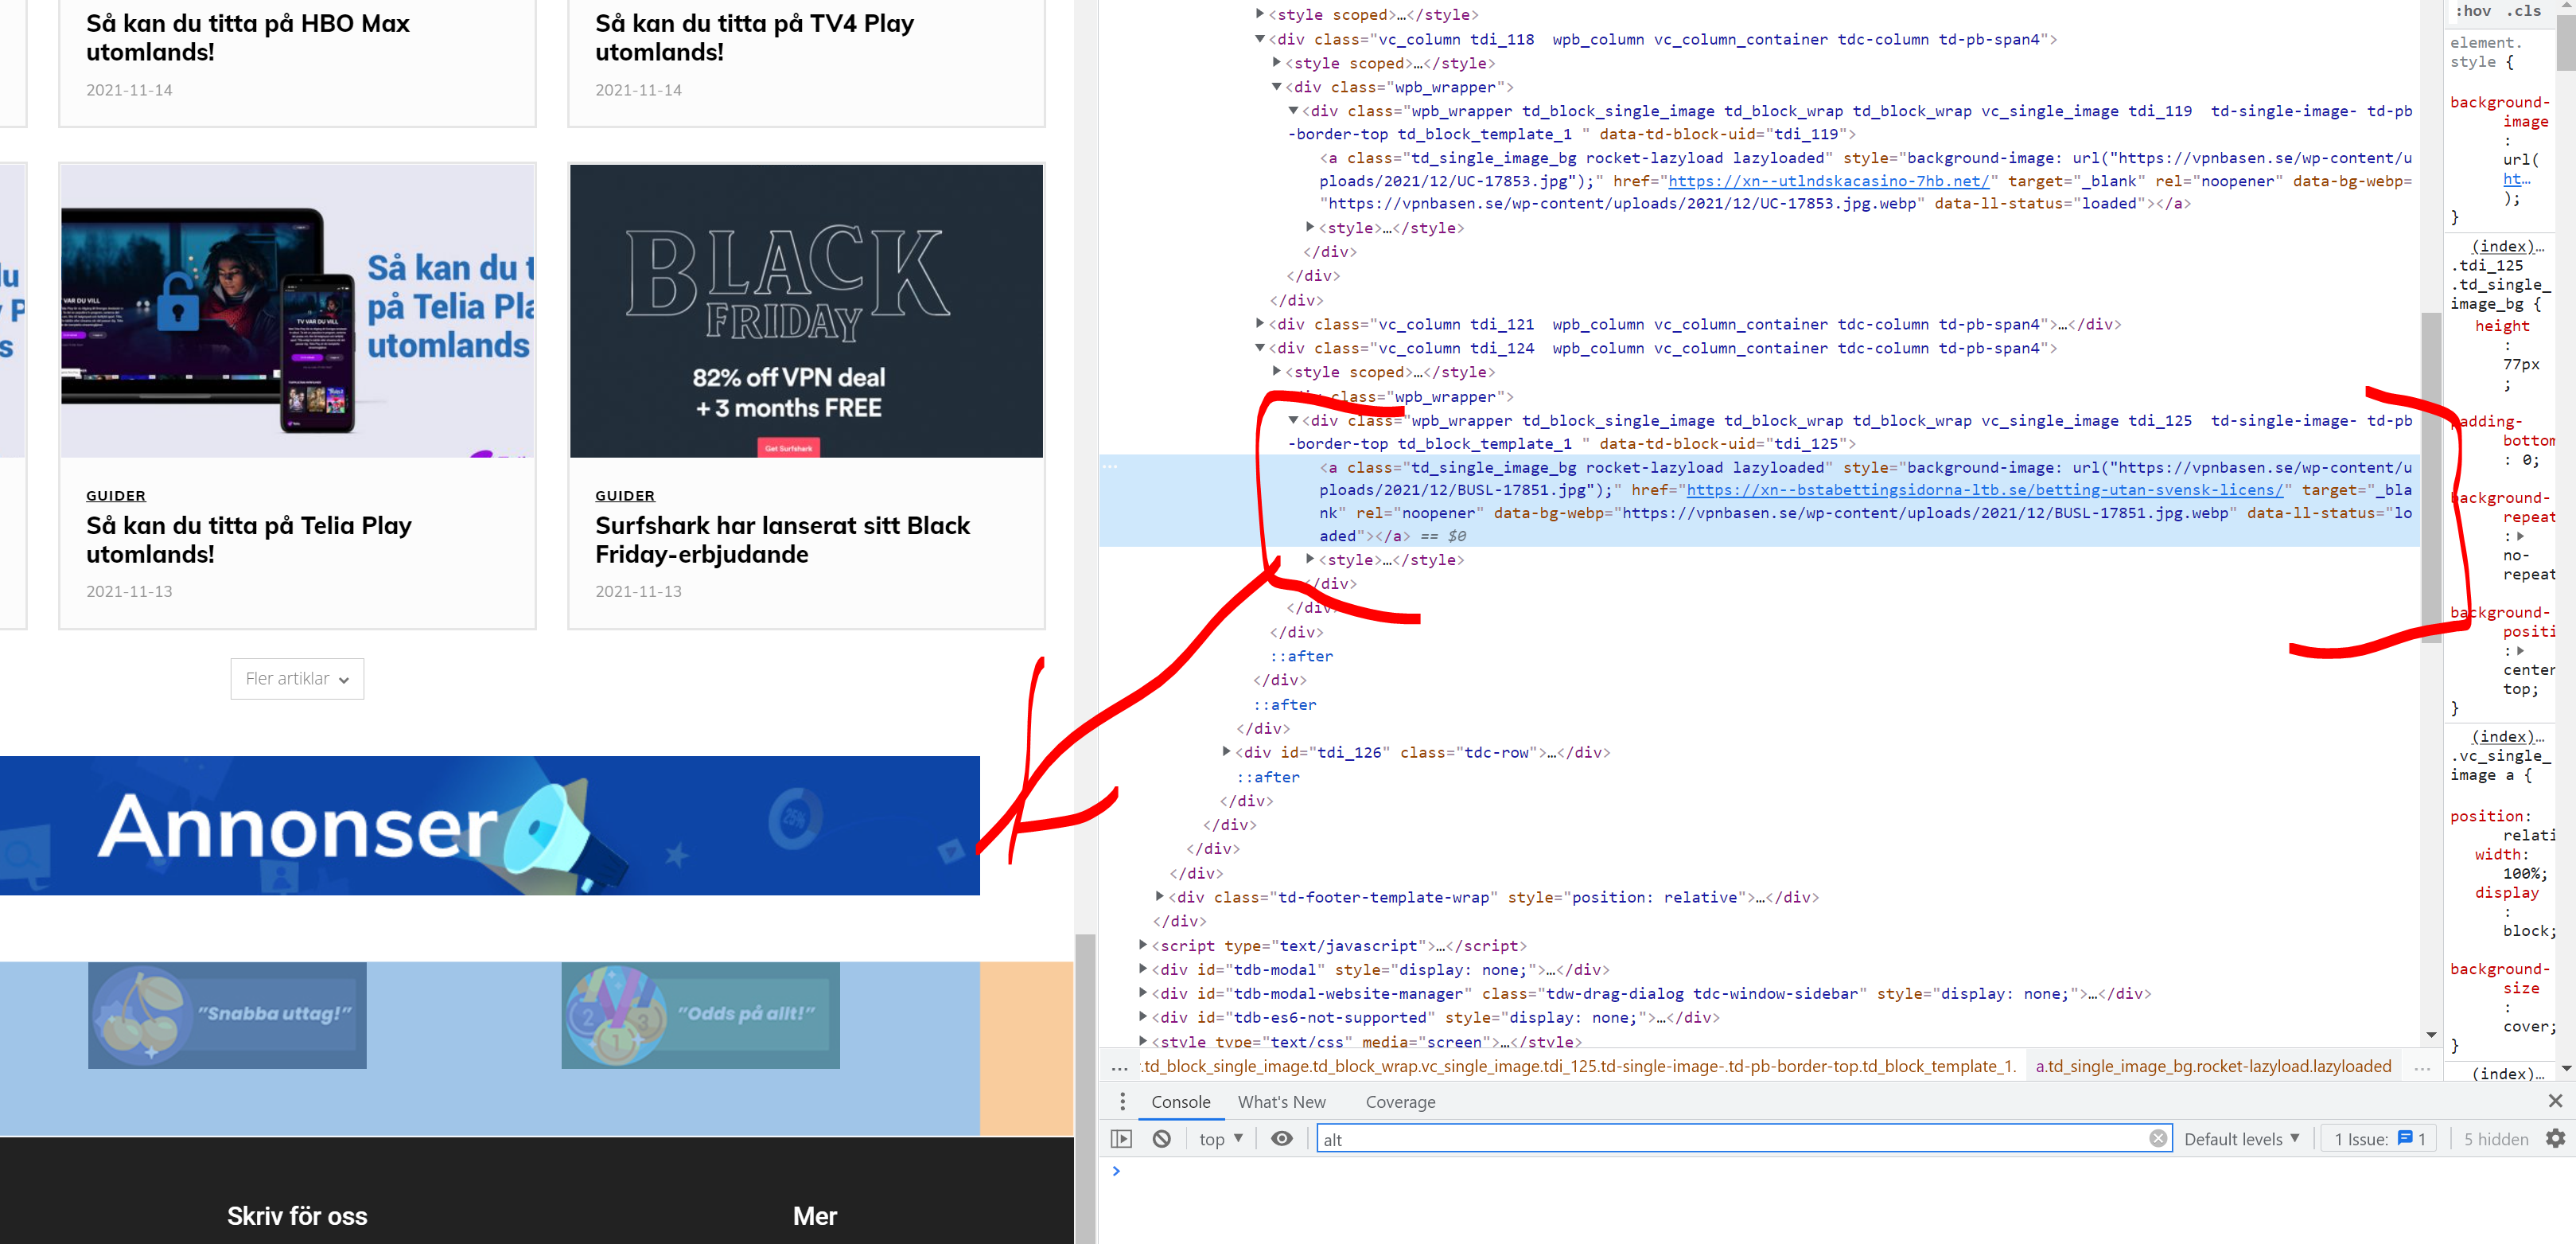Open the GUIDER category above Surfshark article
Viewport: 2576px width, 1244px height.
[625, 497]
